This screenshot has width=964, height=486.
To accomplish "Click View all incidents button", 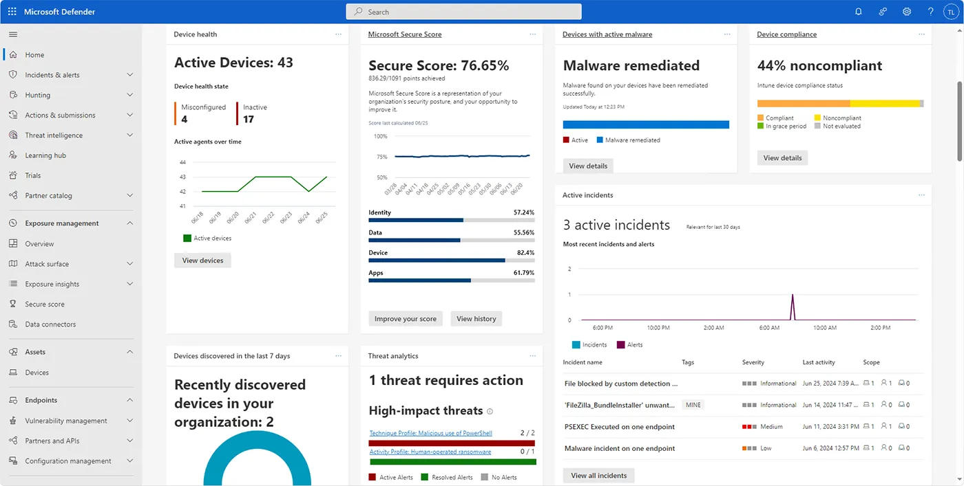I will click(599, 476).
